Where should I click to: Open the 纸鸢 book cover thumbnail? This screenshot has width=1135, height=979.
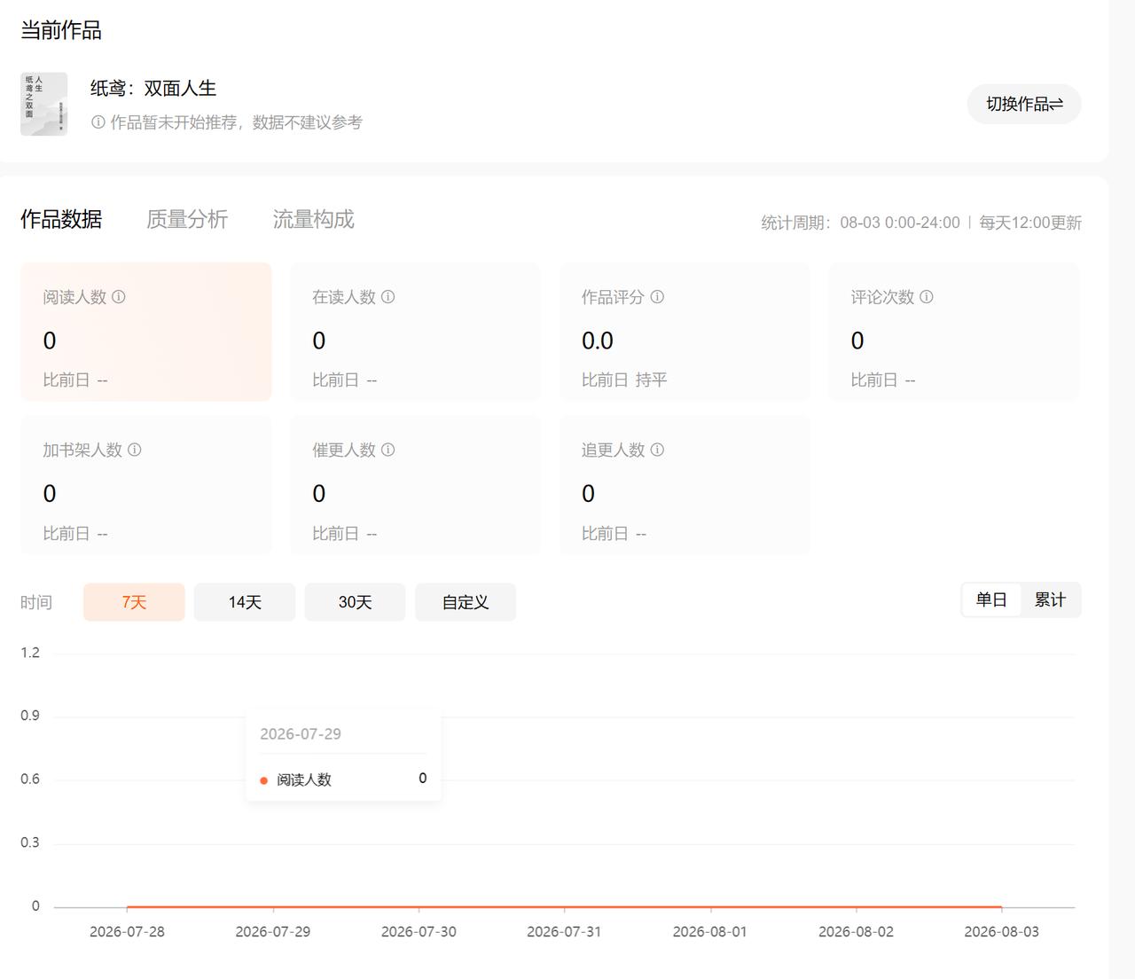44,104
